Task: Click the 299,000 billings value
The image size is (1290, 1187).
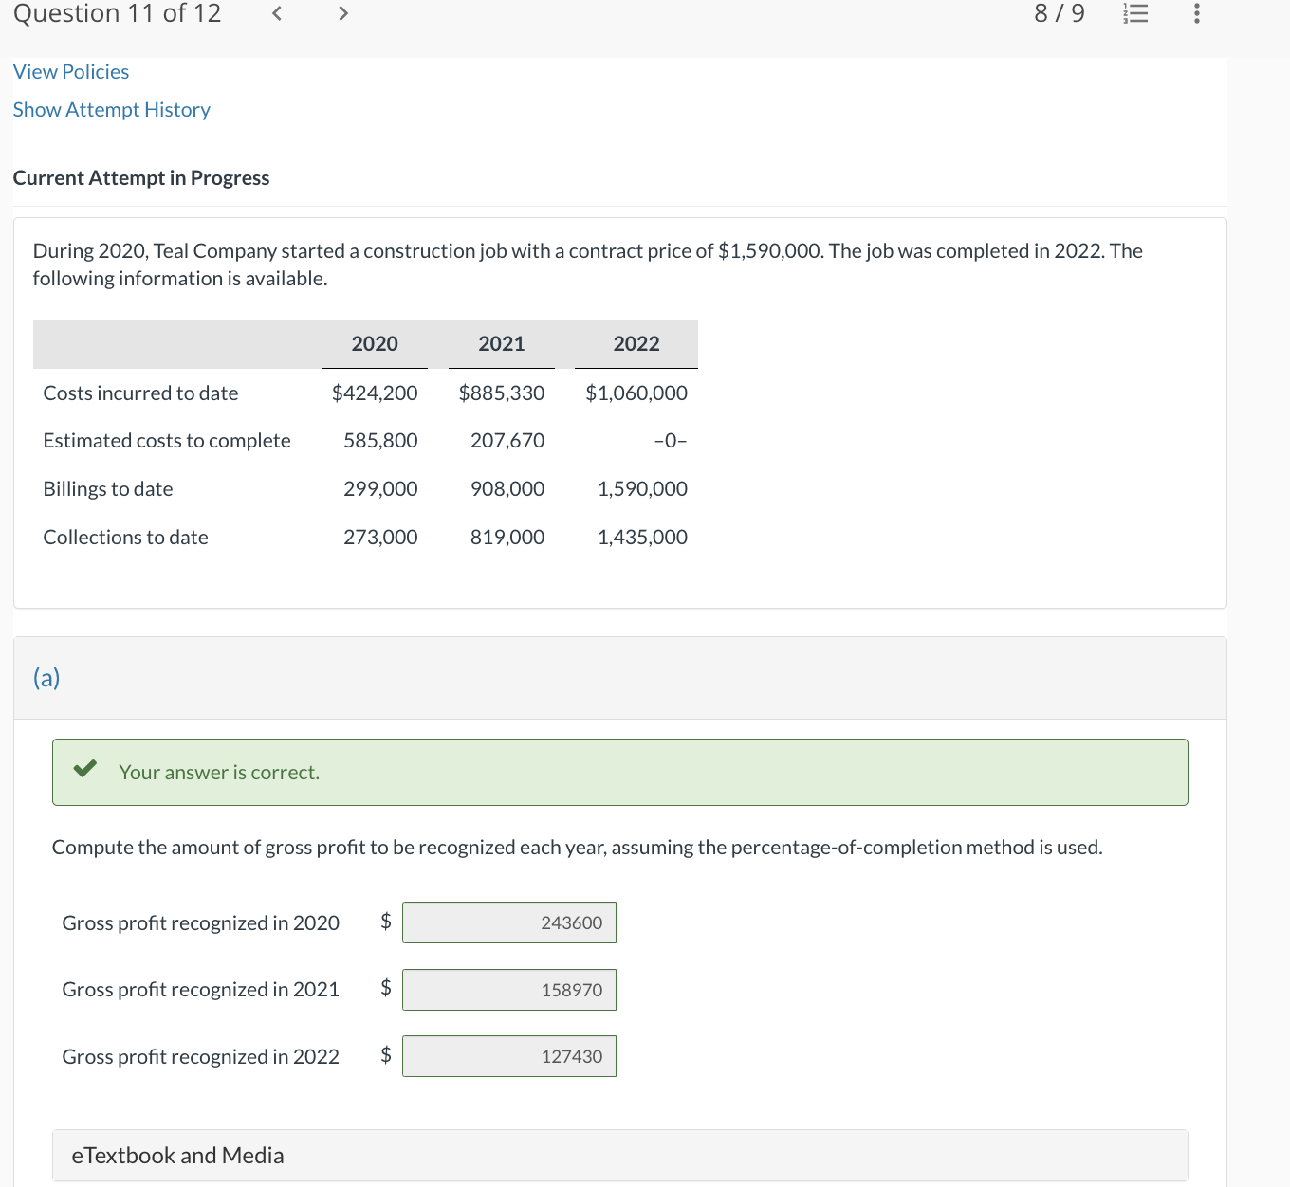Action: pyautogui.click(x=380, y=489)
